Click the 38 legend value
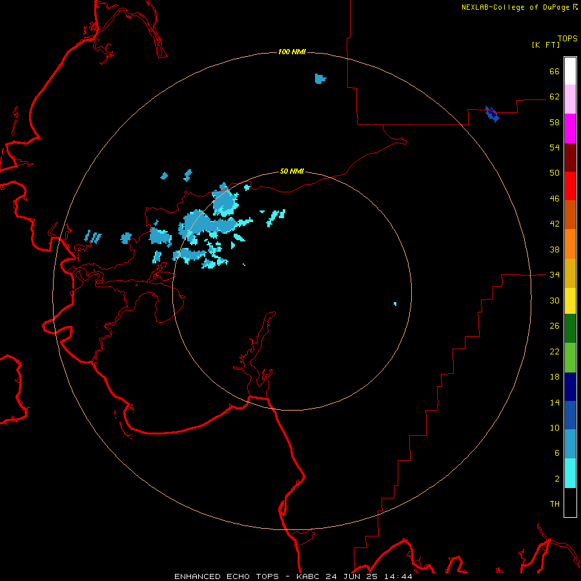 coord(555,249)
